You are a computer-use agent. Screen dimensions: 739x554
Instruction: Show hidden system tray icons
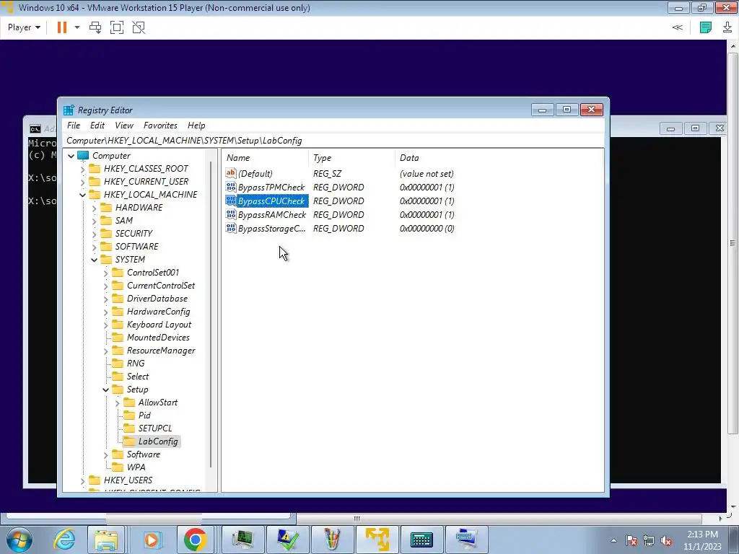(613, 541)
